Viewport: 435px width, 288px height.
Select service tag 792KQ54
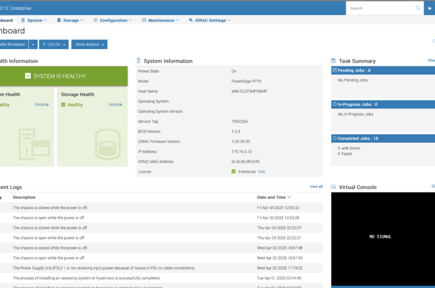pos(239,121)
